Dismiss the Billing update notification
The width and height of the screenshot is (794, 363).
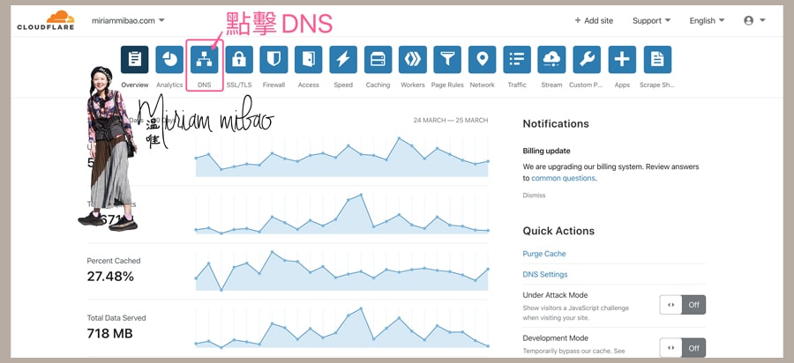coord(534,195)
